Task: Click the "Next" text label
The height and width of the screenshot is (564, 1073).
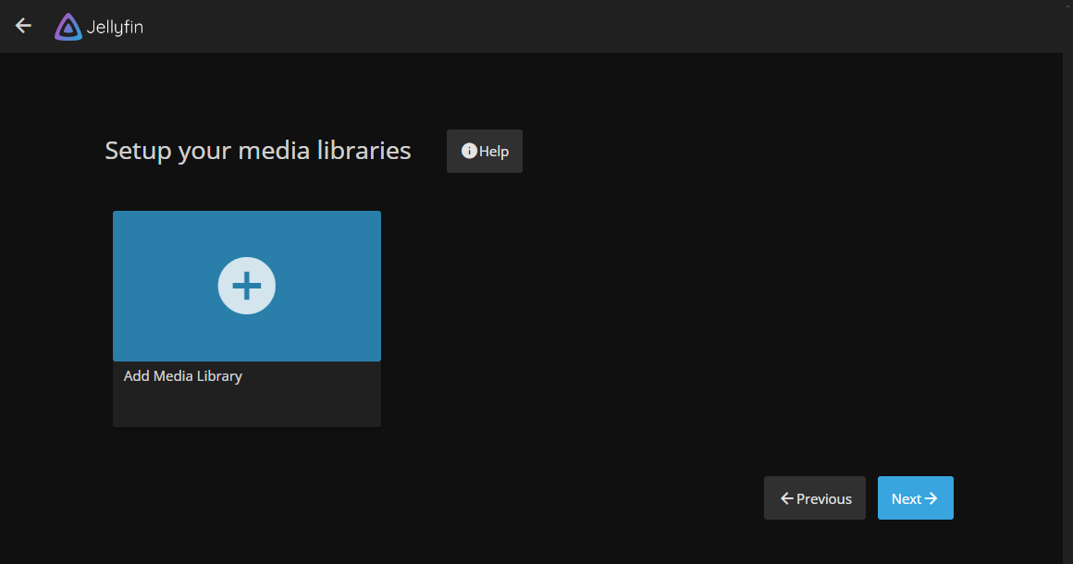Action: [906, 498]
